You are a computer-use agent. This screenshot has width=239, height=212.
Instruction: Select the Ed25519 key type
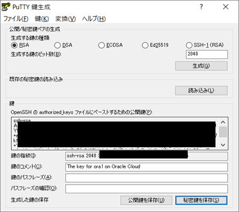[155, 45]
